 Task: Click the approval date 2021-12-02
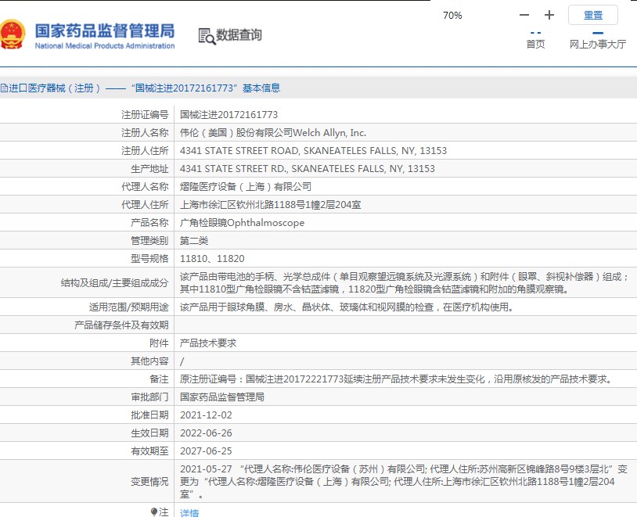tap(206, 415)
